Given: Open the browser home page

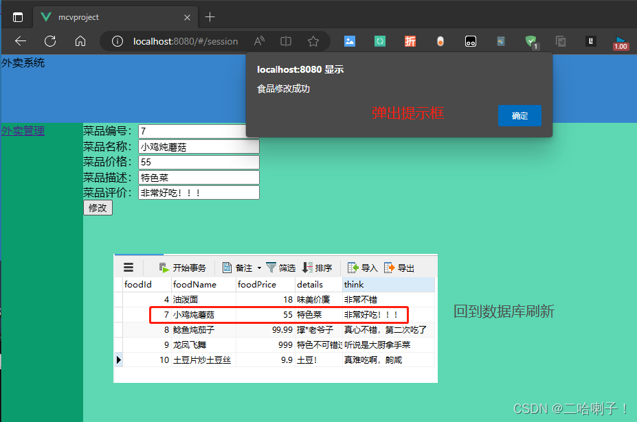Looking at the screenshot, I should (80, 41).
